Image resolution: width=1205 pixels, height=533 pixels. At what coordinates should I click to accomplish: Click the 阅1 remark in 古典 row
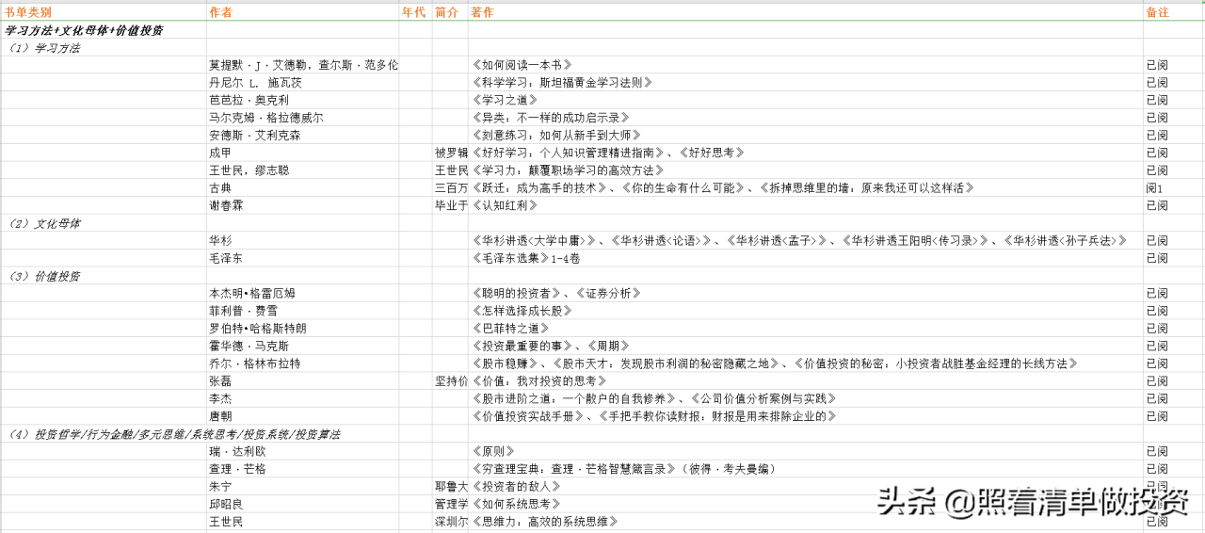[x=1154, y=188]
